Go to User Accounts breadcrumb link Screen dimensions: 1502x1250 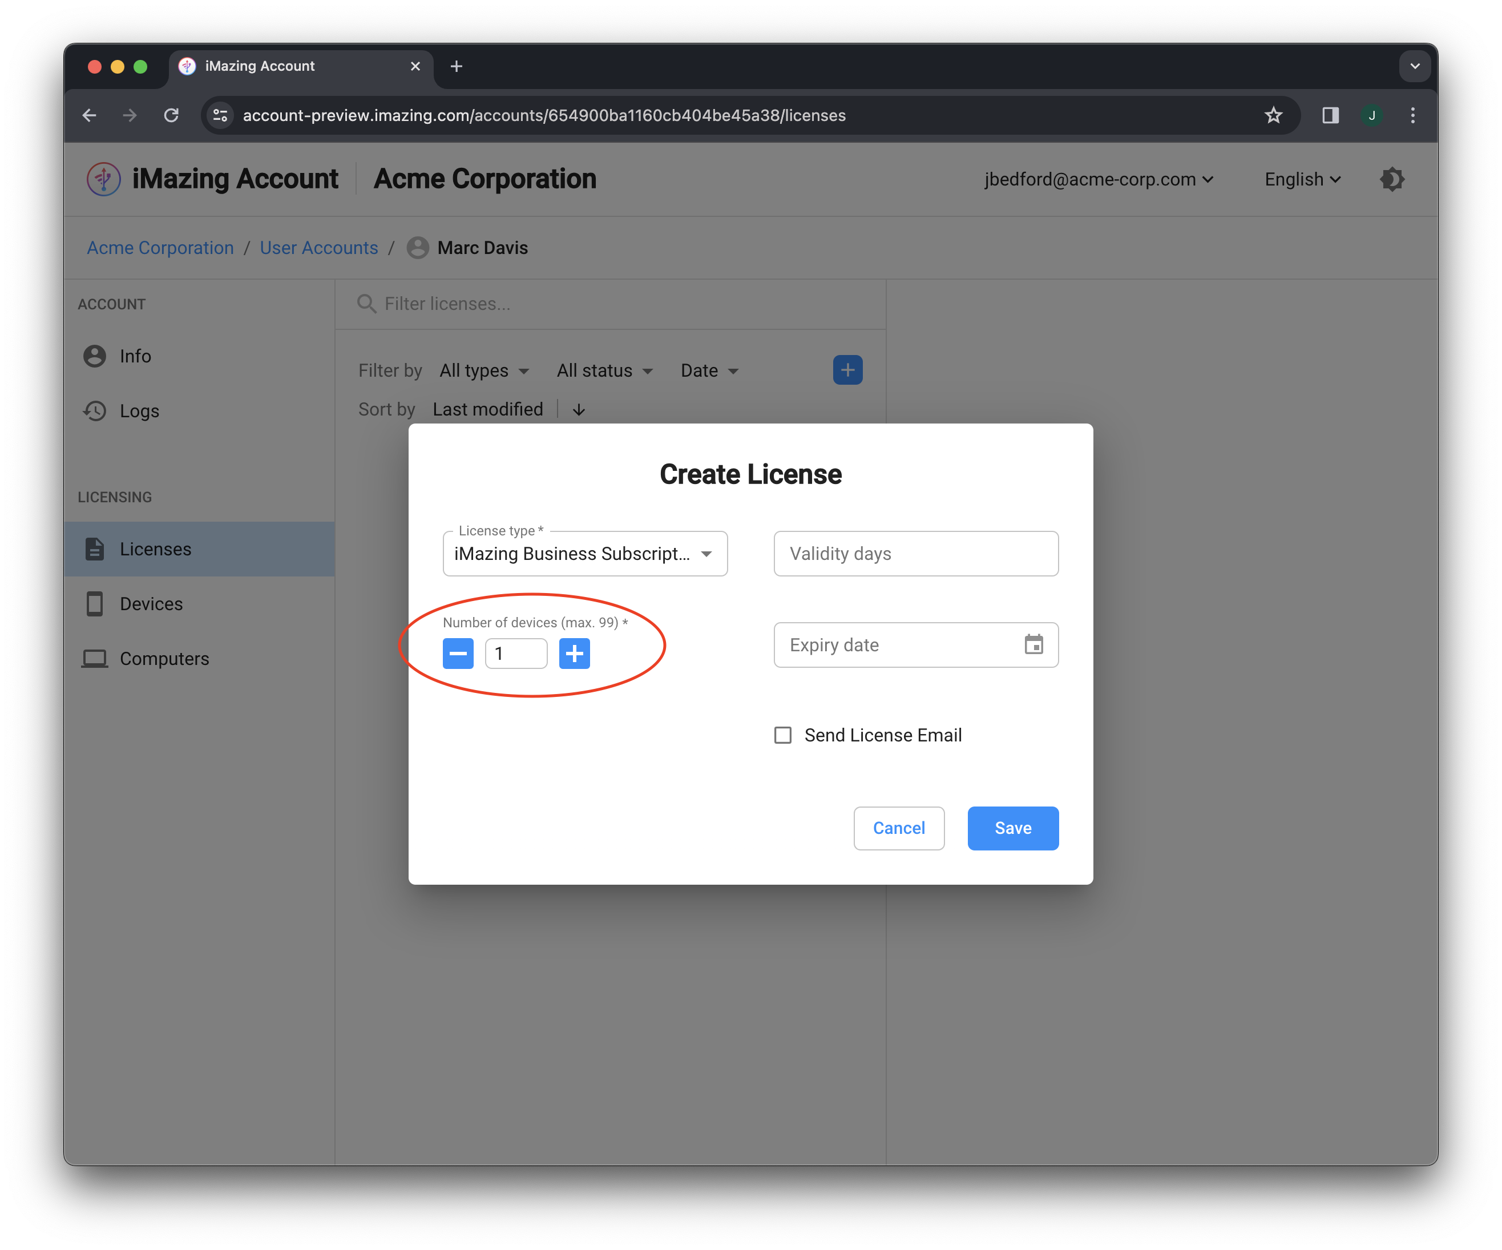coord(319,248)
